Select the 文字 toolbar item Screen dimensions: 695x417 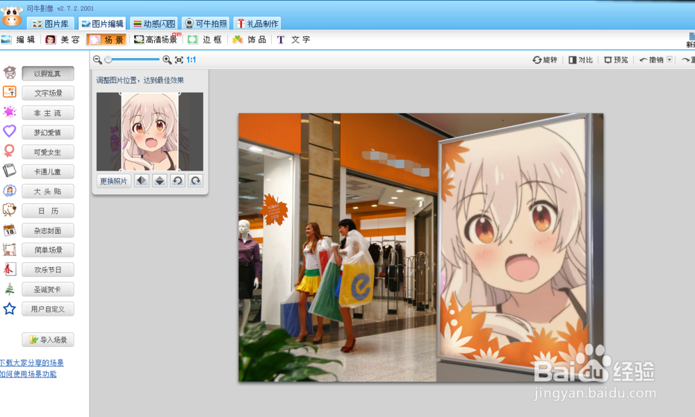(293, 40)
